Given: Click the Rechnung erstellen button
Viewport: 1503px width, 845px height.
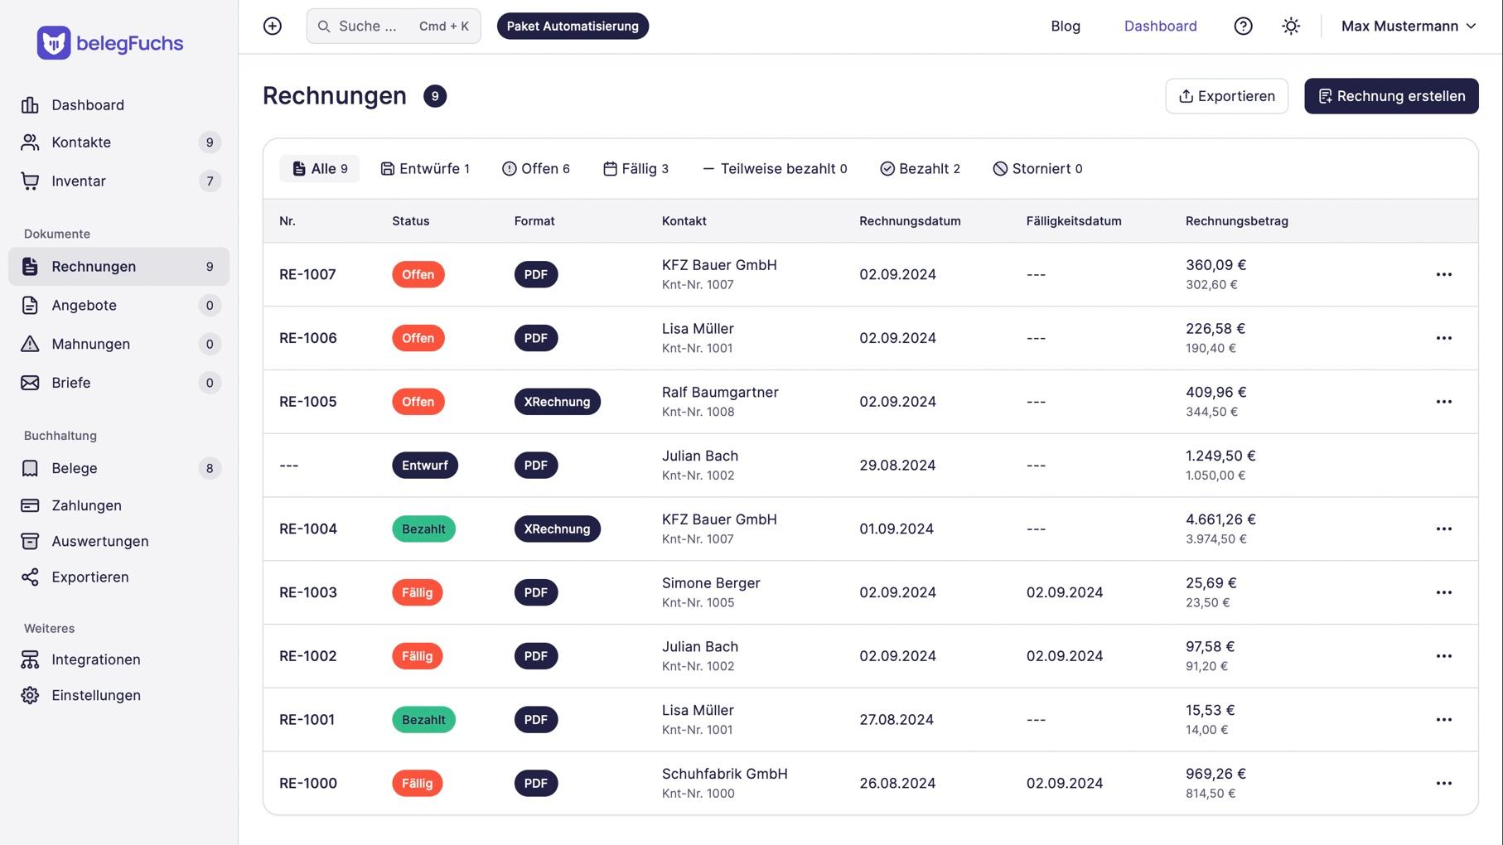Looking at the screenshot, I should coord(1391,96).
